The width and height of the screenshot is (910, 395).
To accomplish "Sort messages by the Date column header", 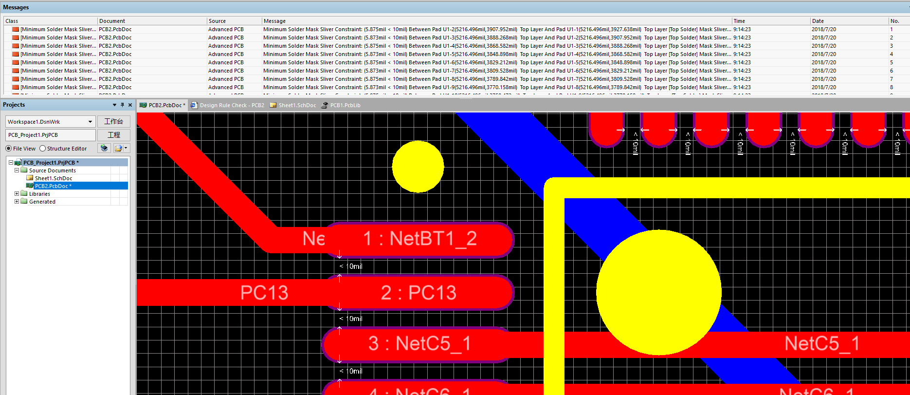I will tap(849, 21).
